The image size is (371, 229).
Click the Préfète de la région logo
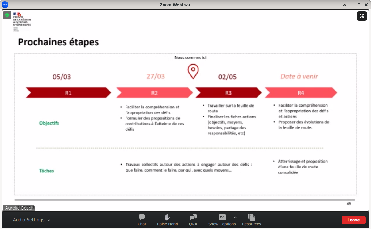pos(22,22)
